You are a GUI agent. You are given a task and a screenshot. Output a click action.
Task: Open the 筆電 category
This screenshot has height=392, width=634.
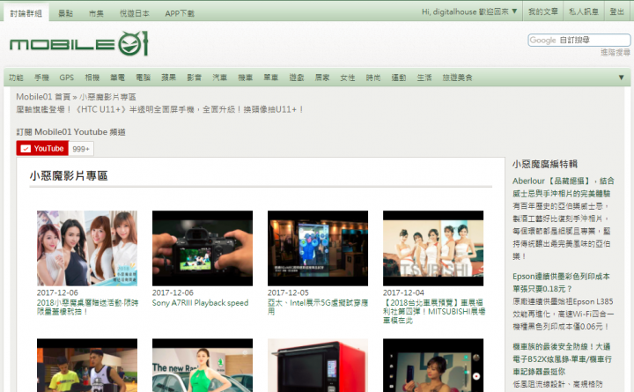pos(118,78)
